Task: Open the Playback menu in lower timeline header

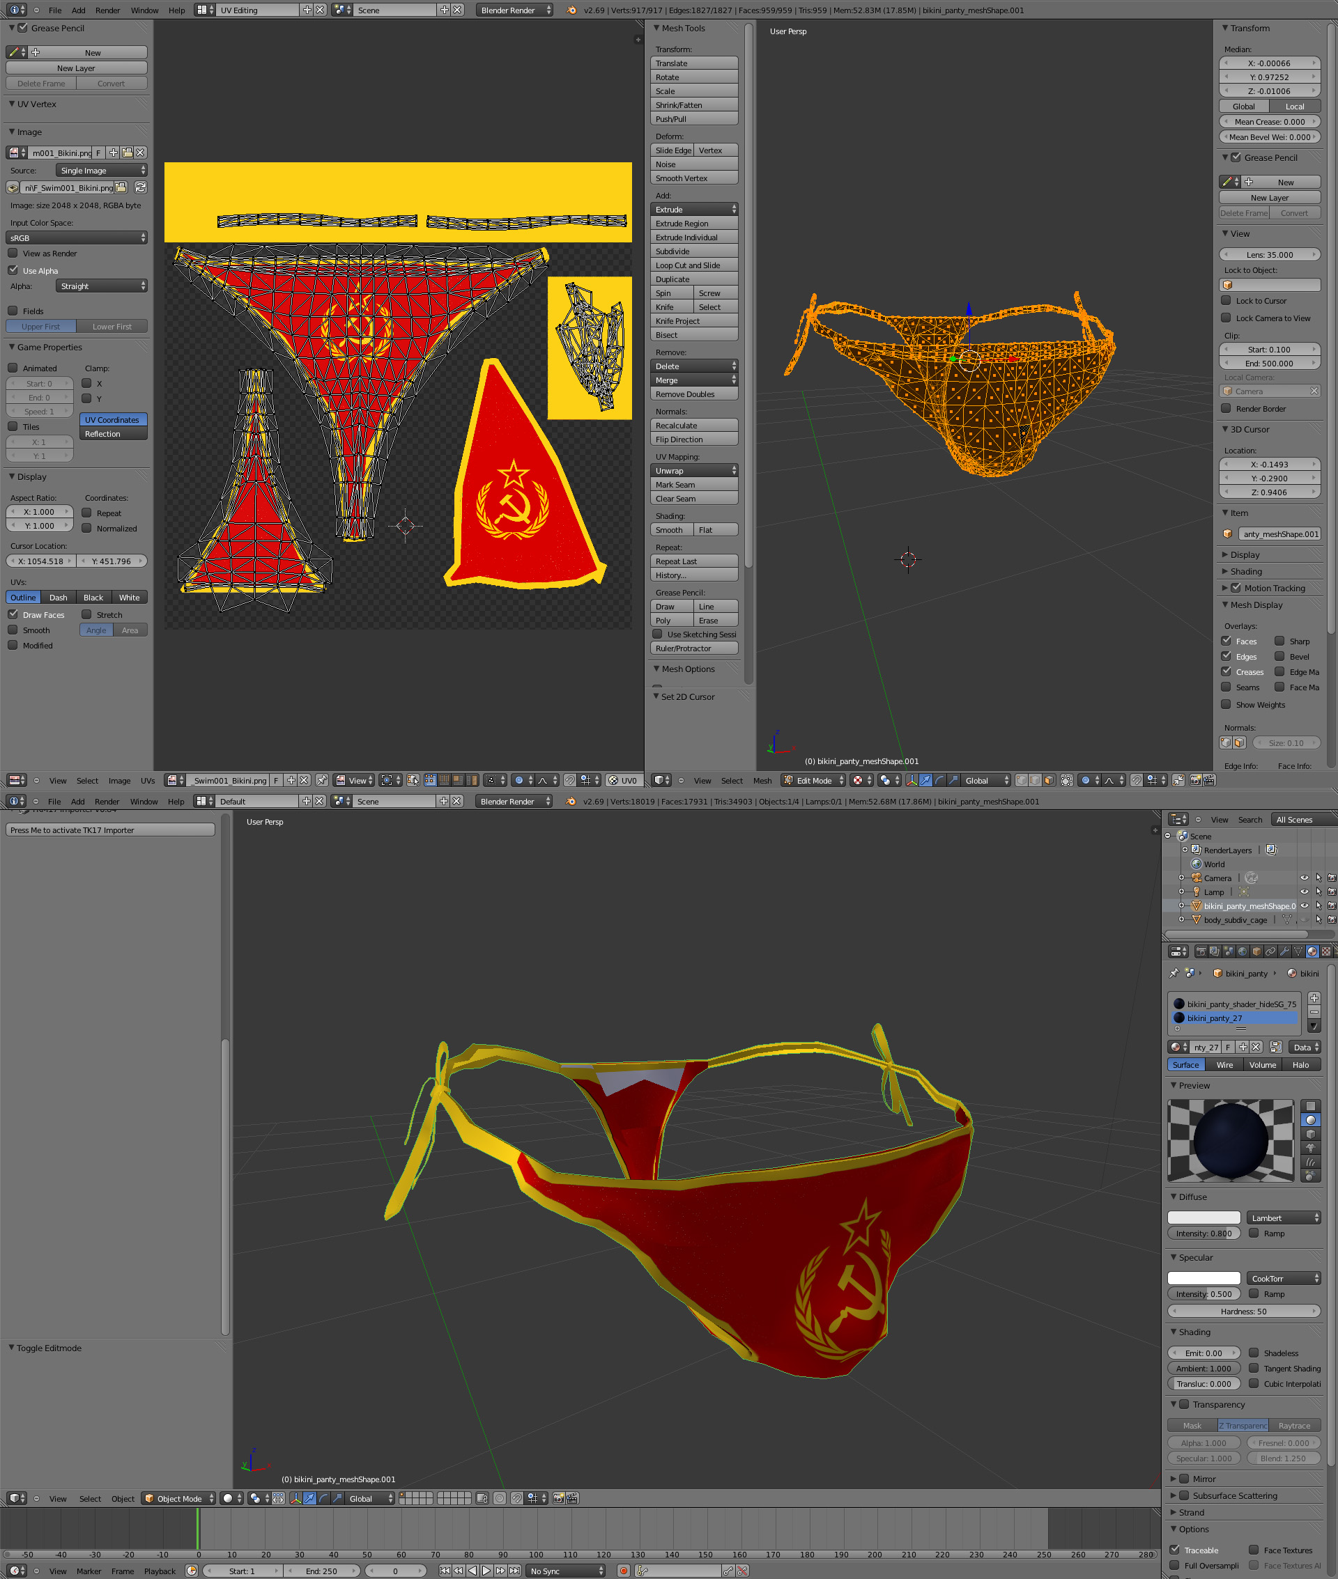Action: (160, 1571)
